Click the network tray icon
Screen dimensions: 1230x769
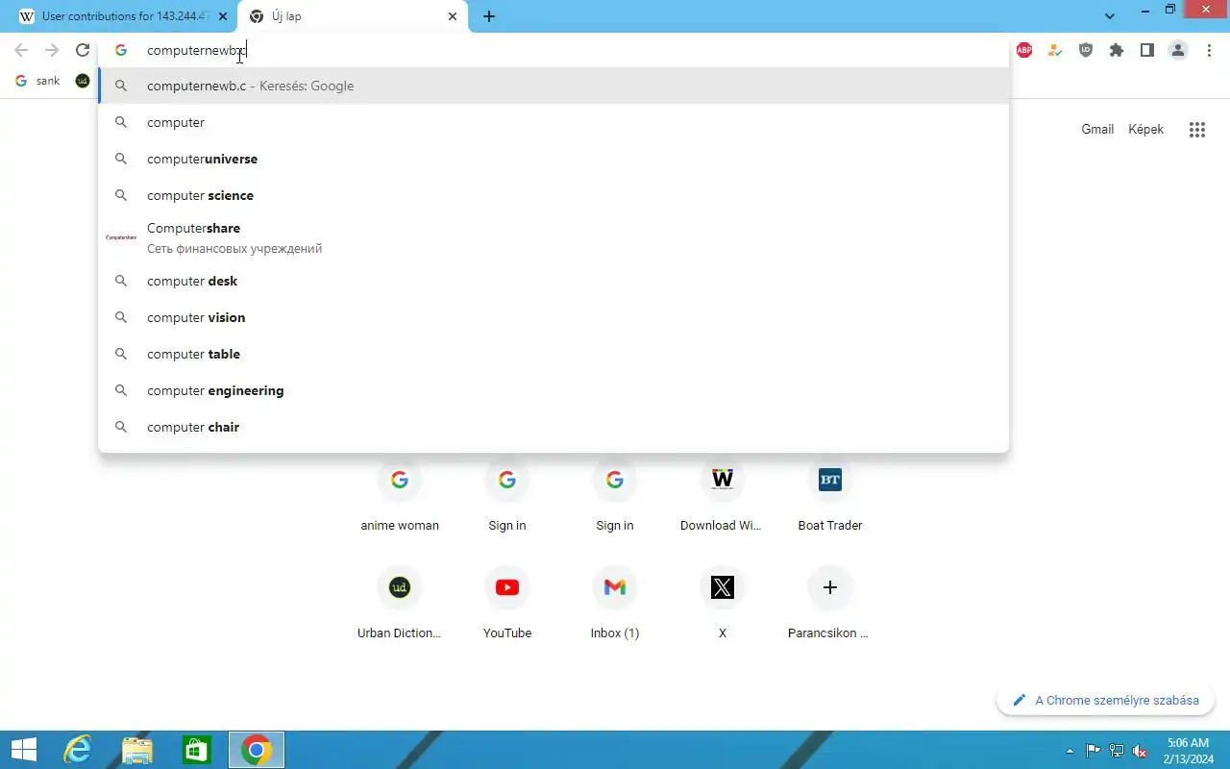[1117, 751]
